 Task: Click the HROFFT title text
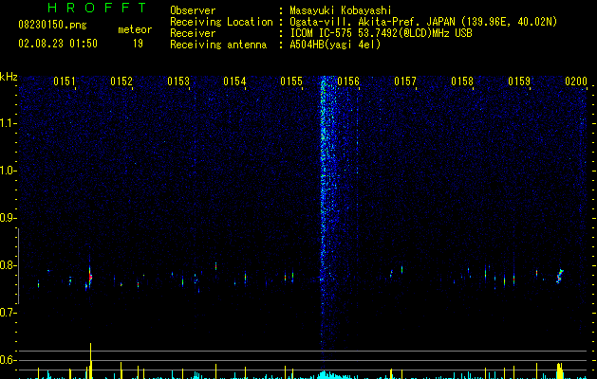point(98,8)
